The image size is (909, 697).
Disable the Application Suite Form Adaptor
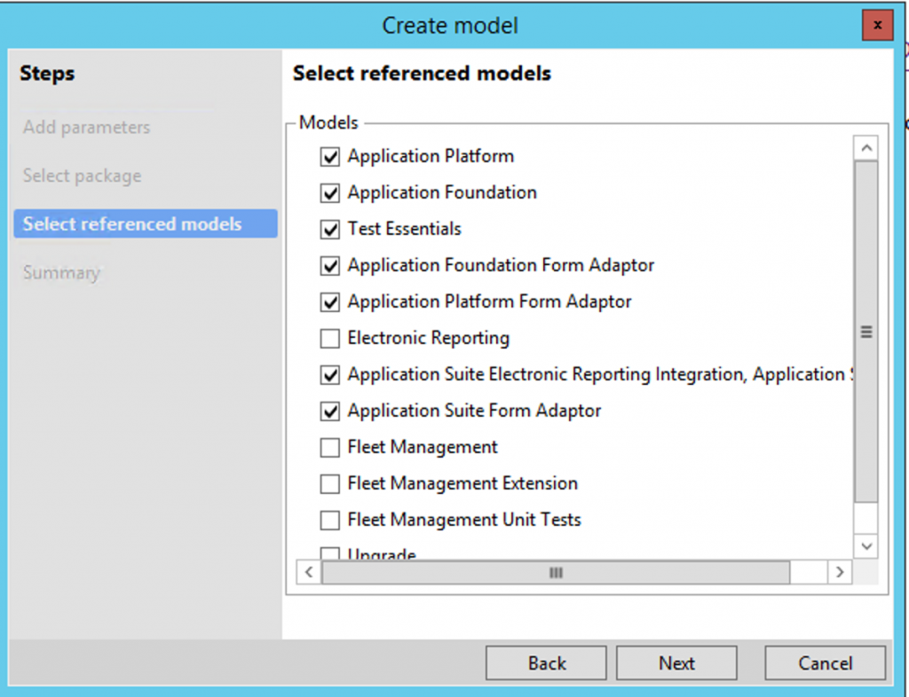click(x=329, y=411)
